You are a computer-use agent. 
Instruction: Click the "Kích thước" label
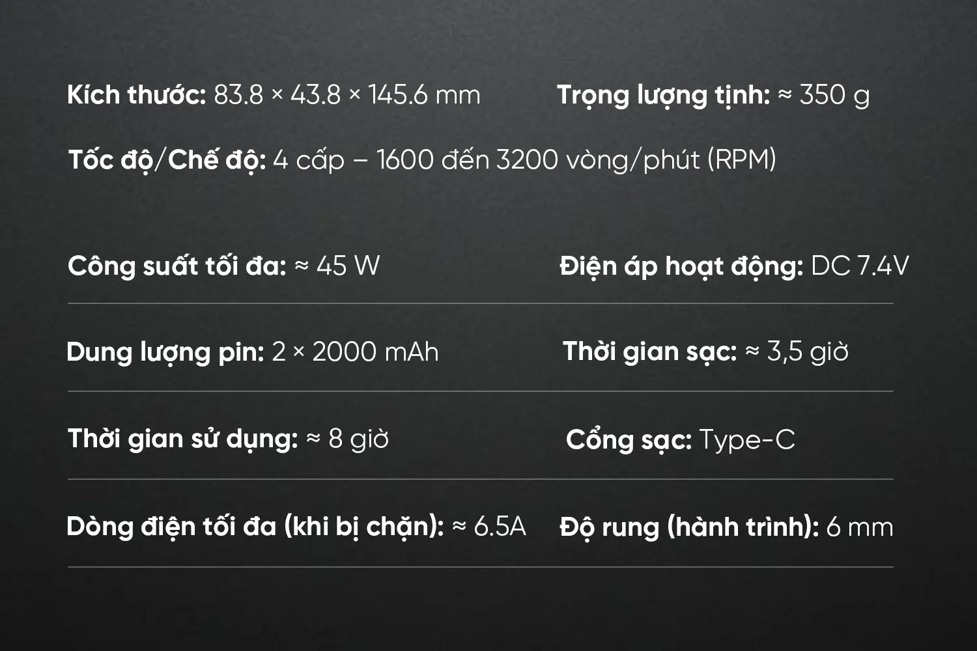point(136,95)
